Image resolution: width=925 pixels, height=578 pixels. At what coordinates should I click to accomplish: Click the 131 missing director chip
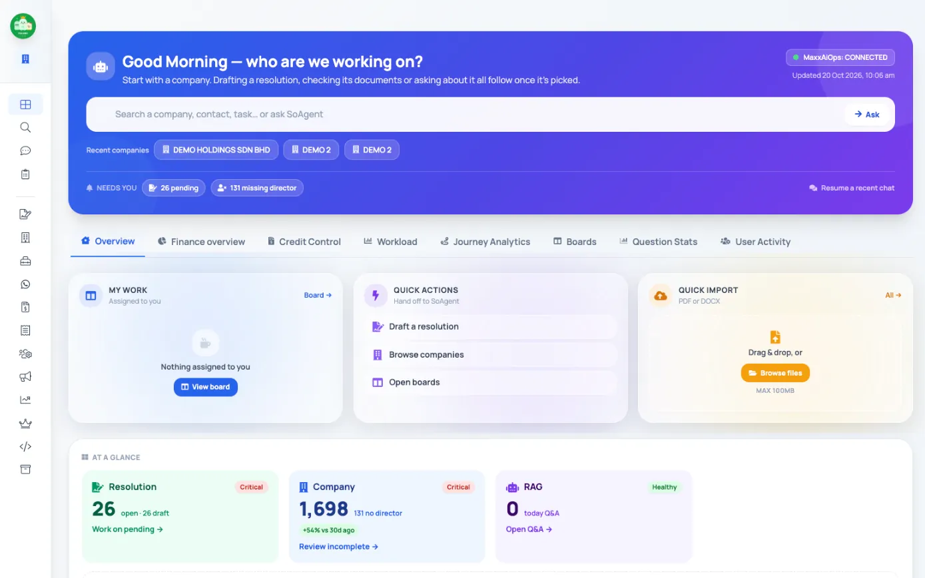coord(257,188)
